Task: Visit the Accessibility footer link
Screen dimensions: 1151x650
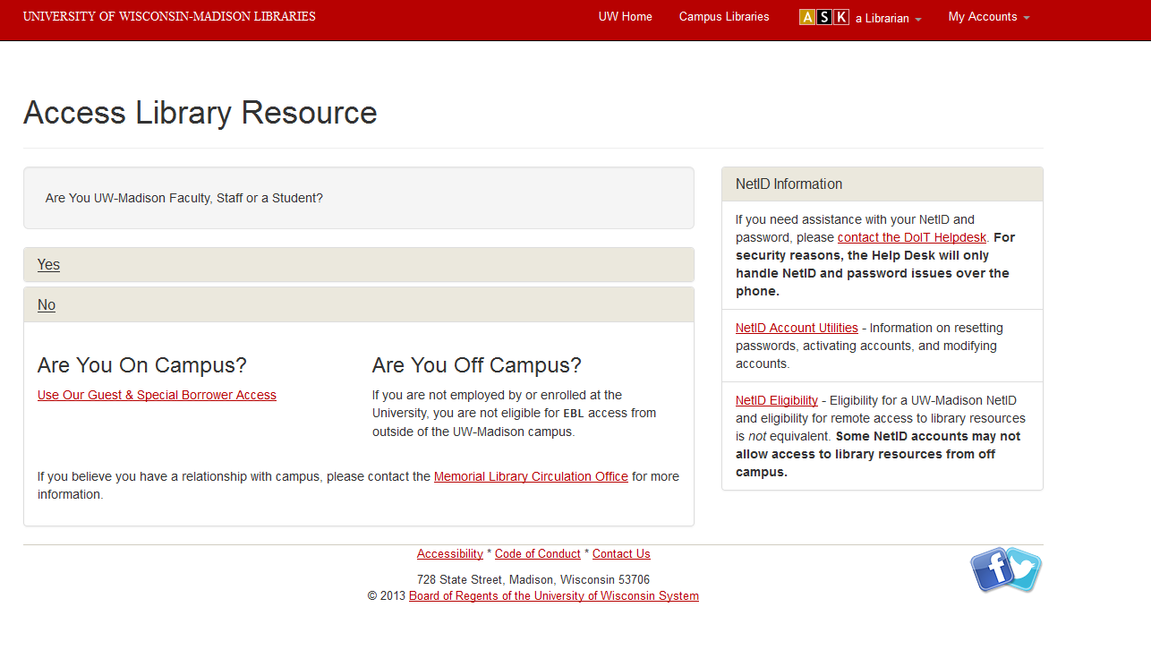Action: click(x=450, y=553)
